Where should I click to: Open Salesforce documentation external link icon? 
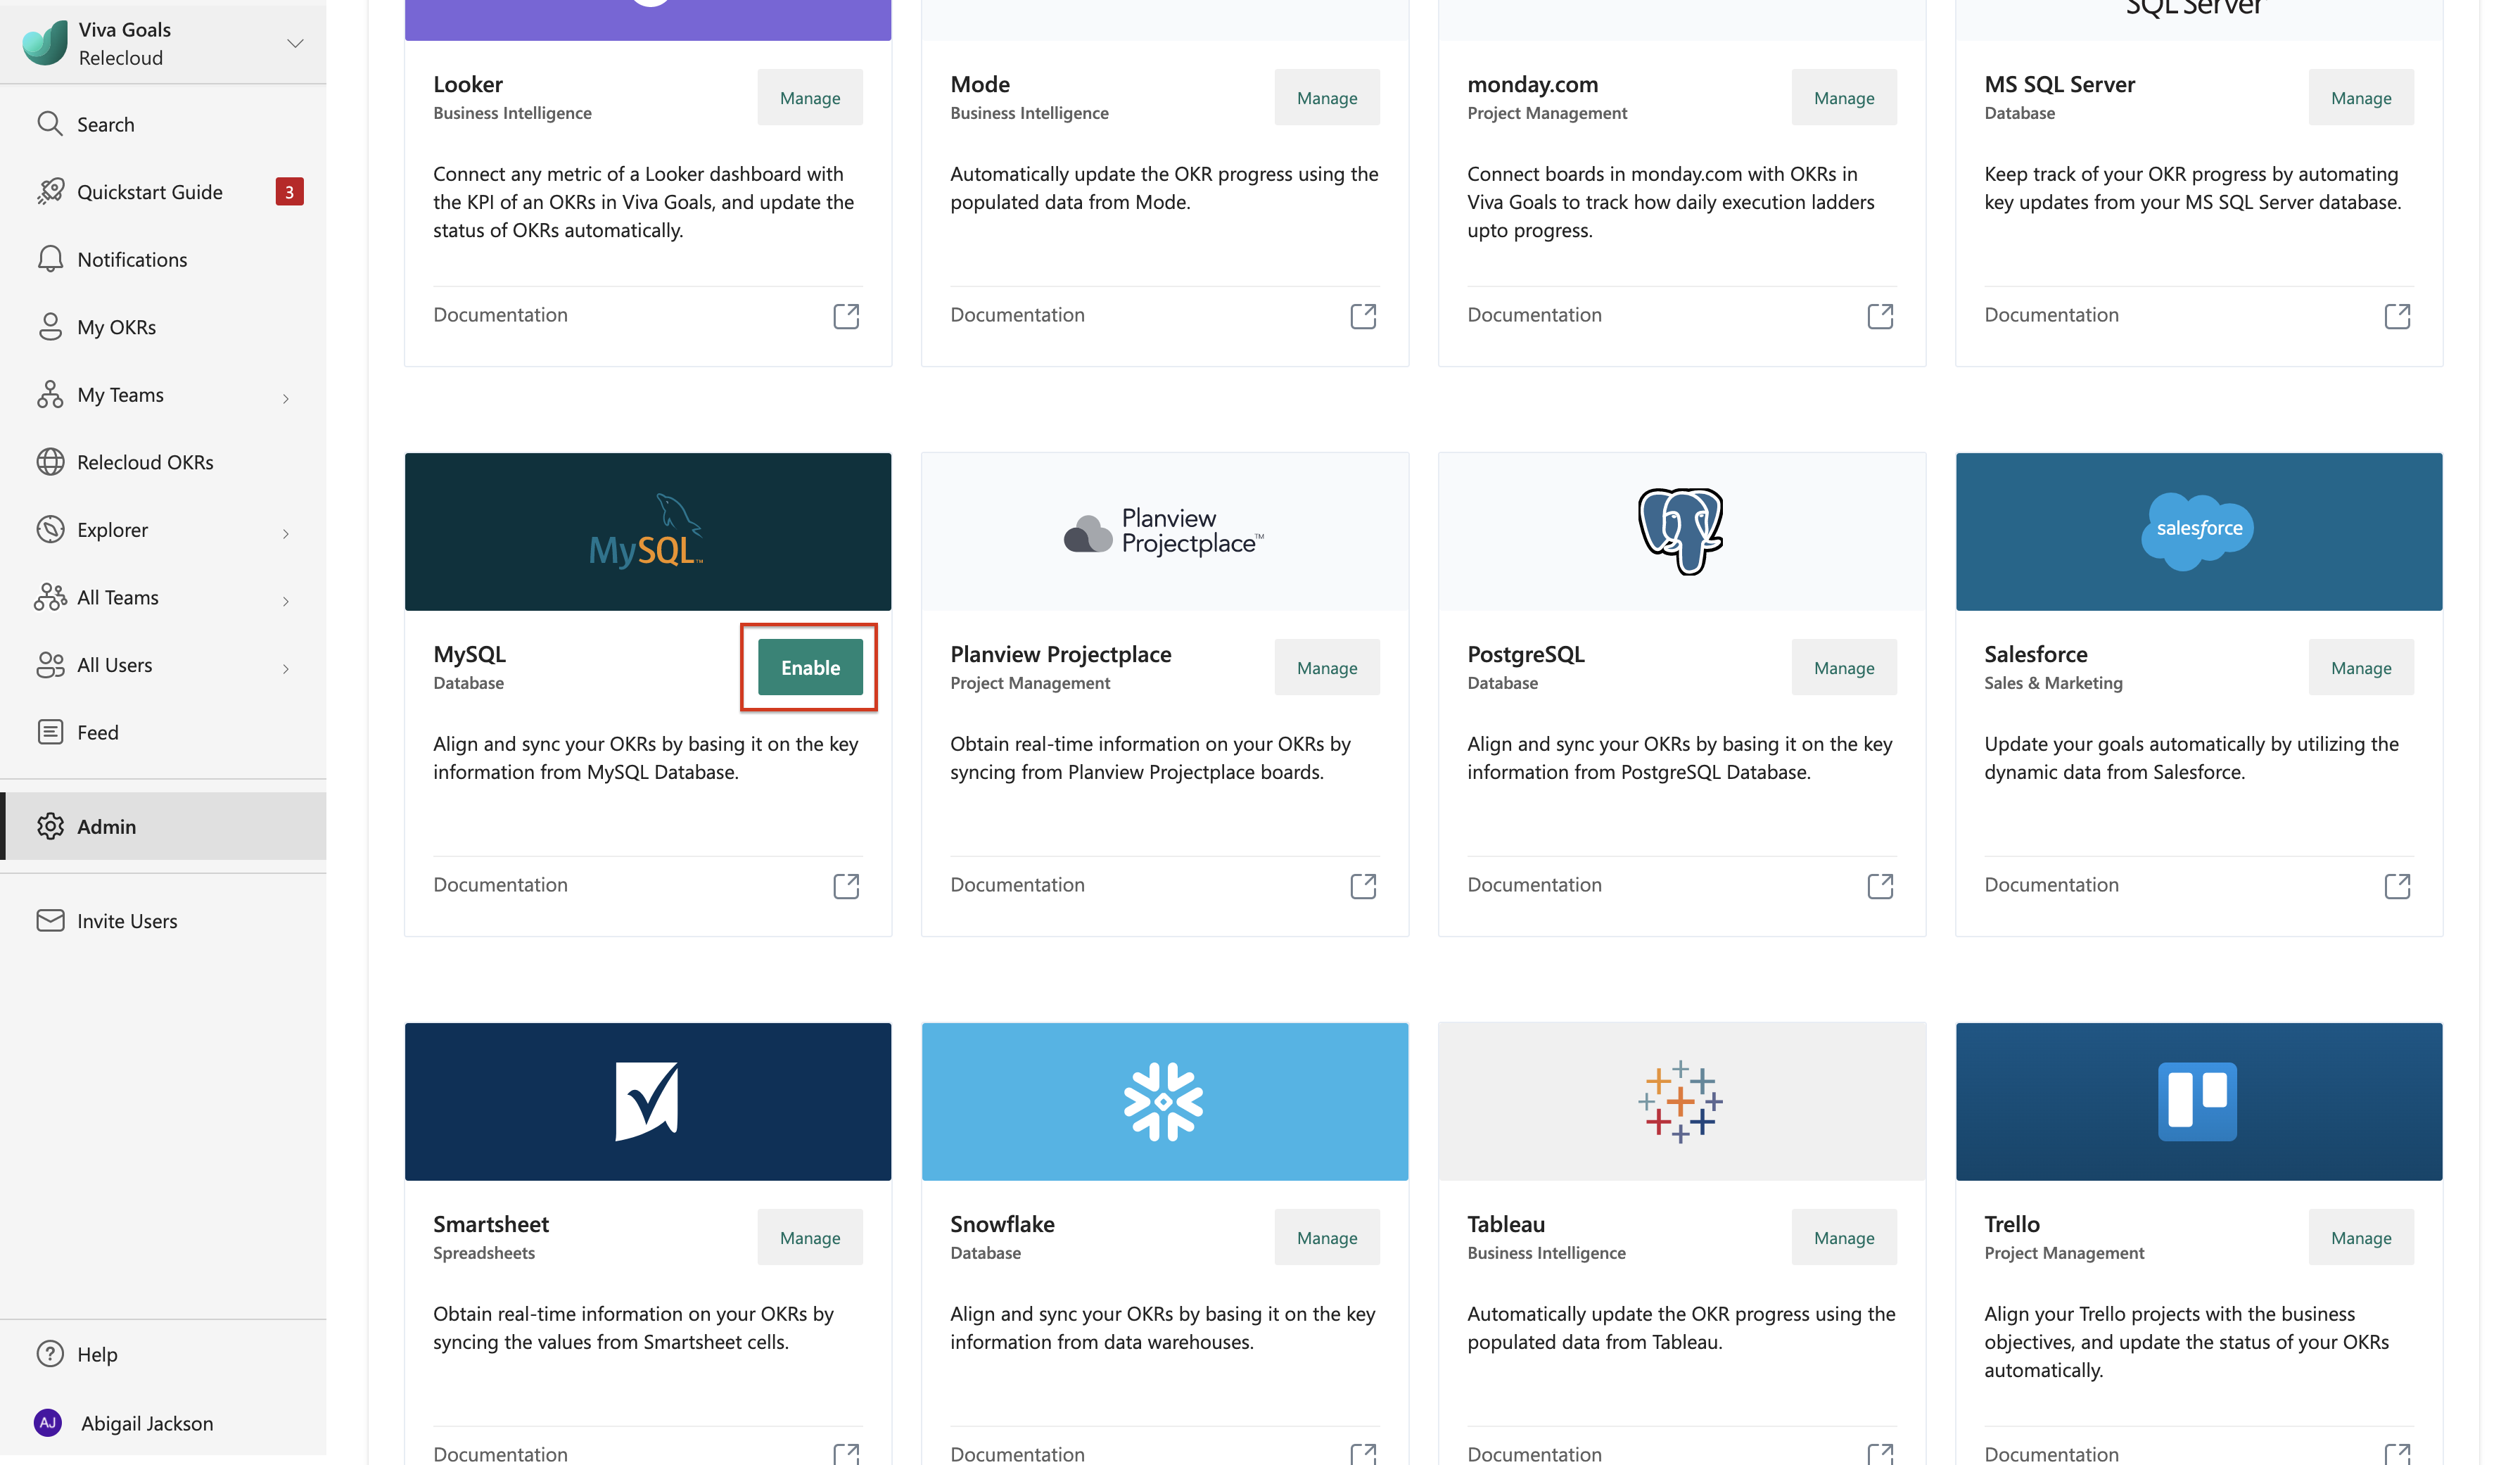(x=2397, y=886)
